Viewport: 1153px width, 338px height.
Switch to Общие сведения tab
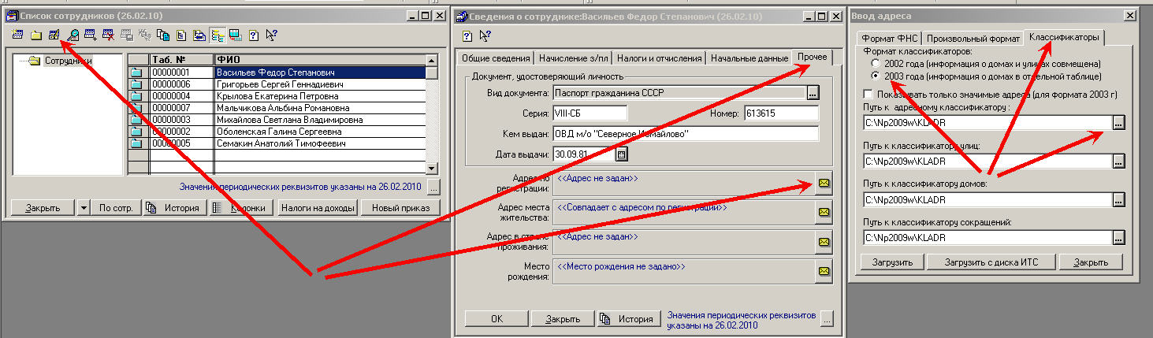click(x=494, y=58)
